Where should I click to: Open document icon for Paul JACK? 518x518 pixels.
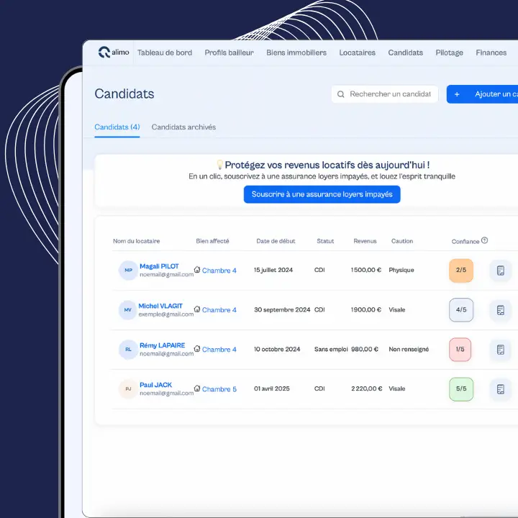click(500, 389)
